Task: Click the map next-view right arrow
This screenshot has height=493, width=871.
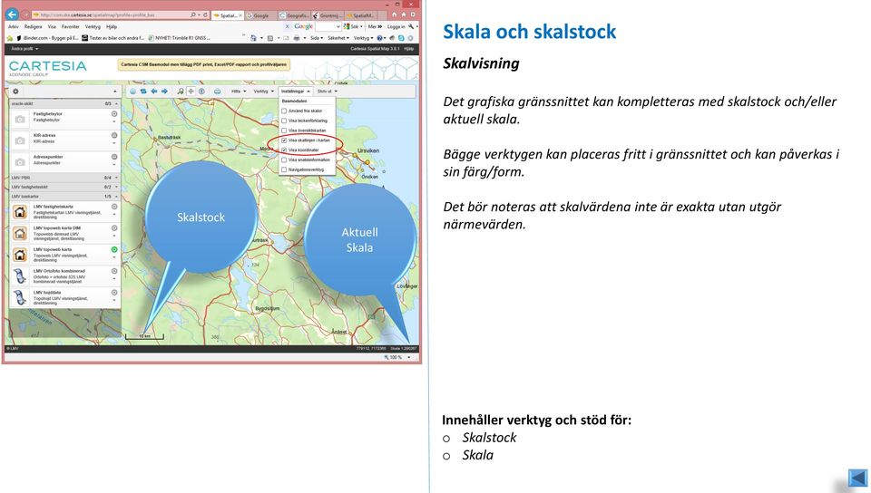Action: (164, 91)
